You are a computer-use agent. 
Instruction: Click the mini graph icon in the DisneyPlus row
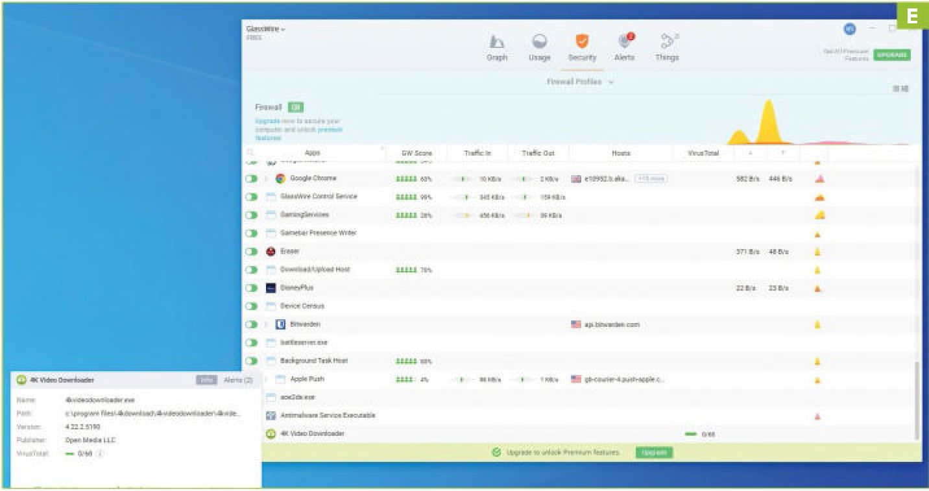tap(818, 288)
